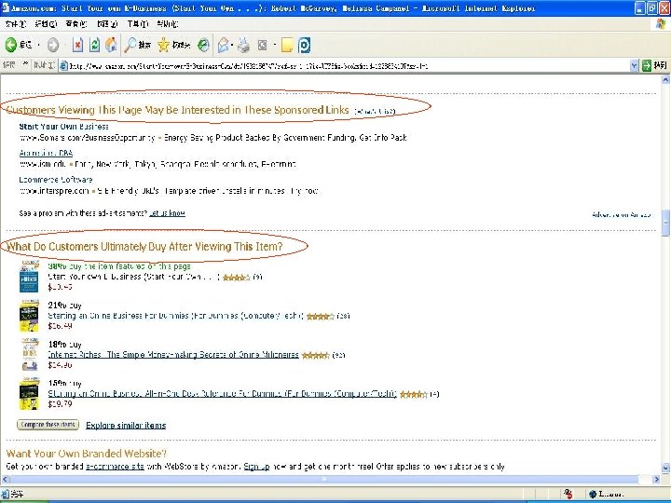Click the vertical scrollbar up arrow
671x503 pixels.
665,79
